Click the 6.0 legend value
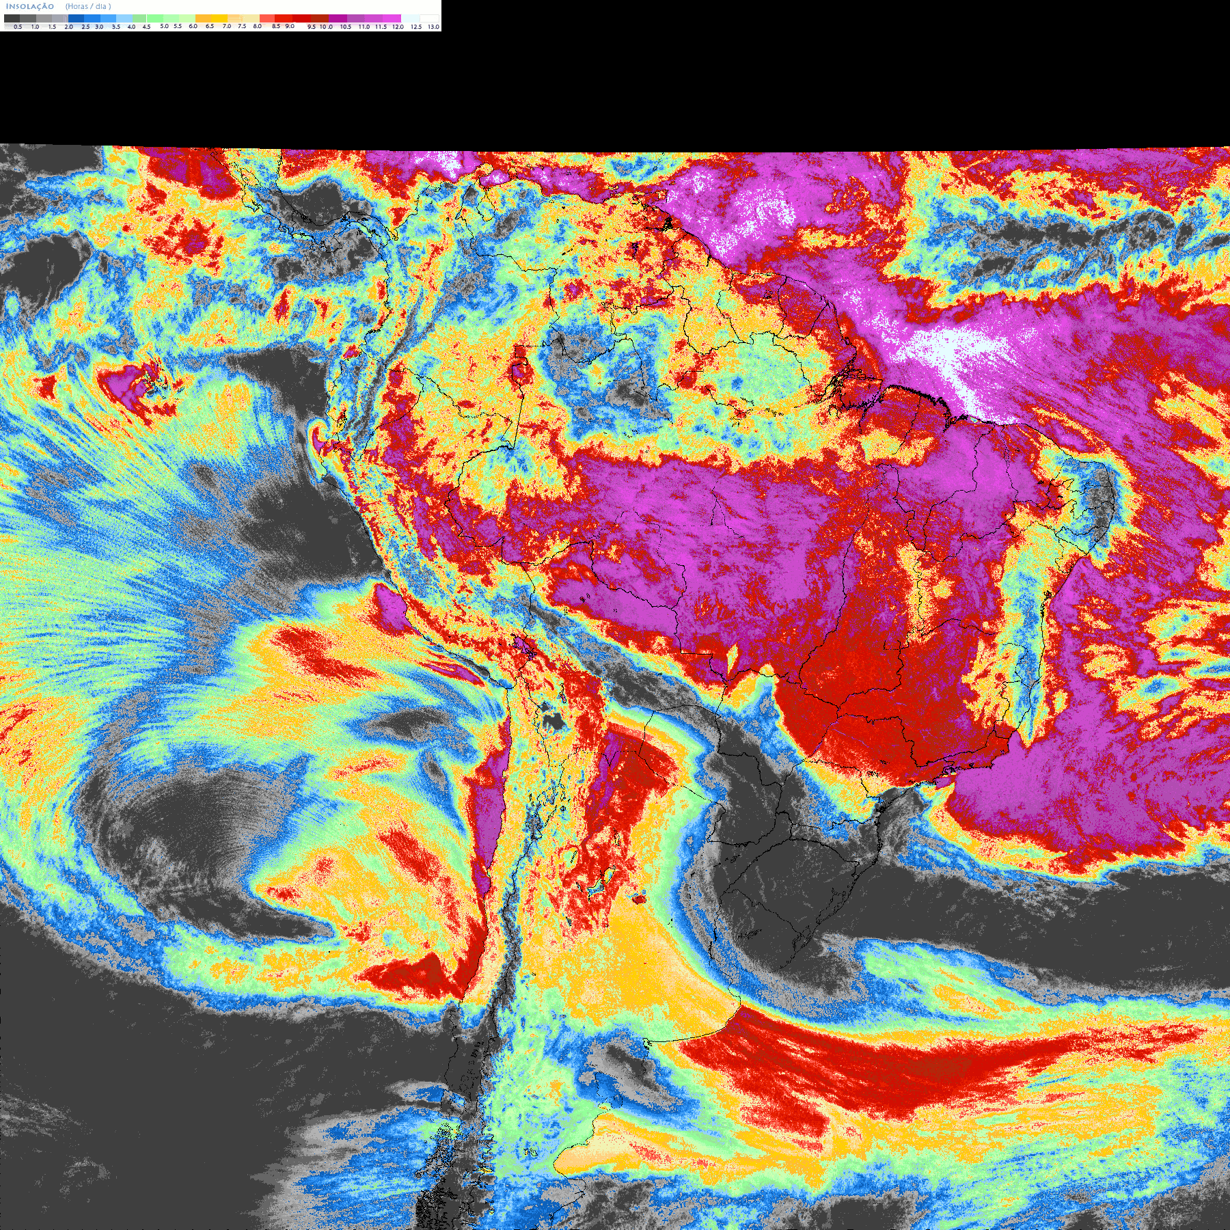Viewport: 1230px width, 1230px height. pyautogui.click(x=193, y=27)
